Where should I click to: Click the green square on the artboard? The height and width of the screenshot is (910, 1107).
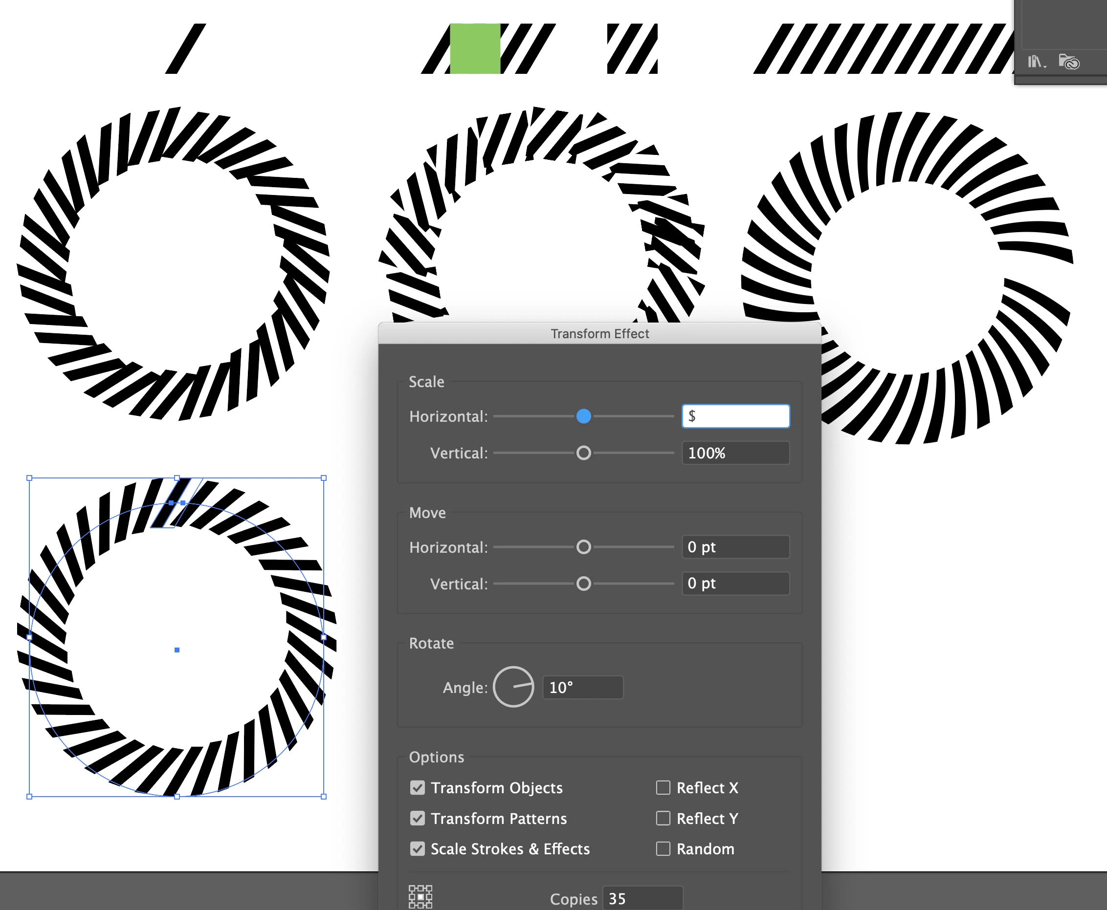click(475, 49)
